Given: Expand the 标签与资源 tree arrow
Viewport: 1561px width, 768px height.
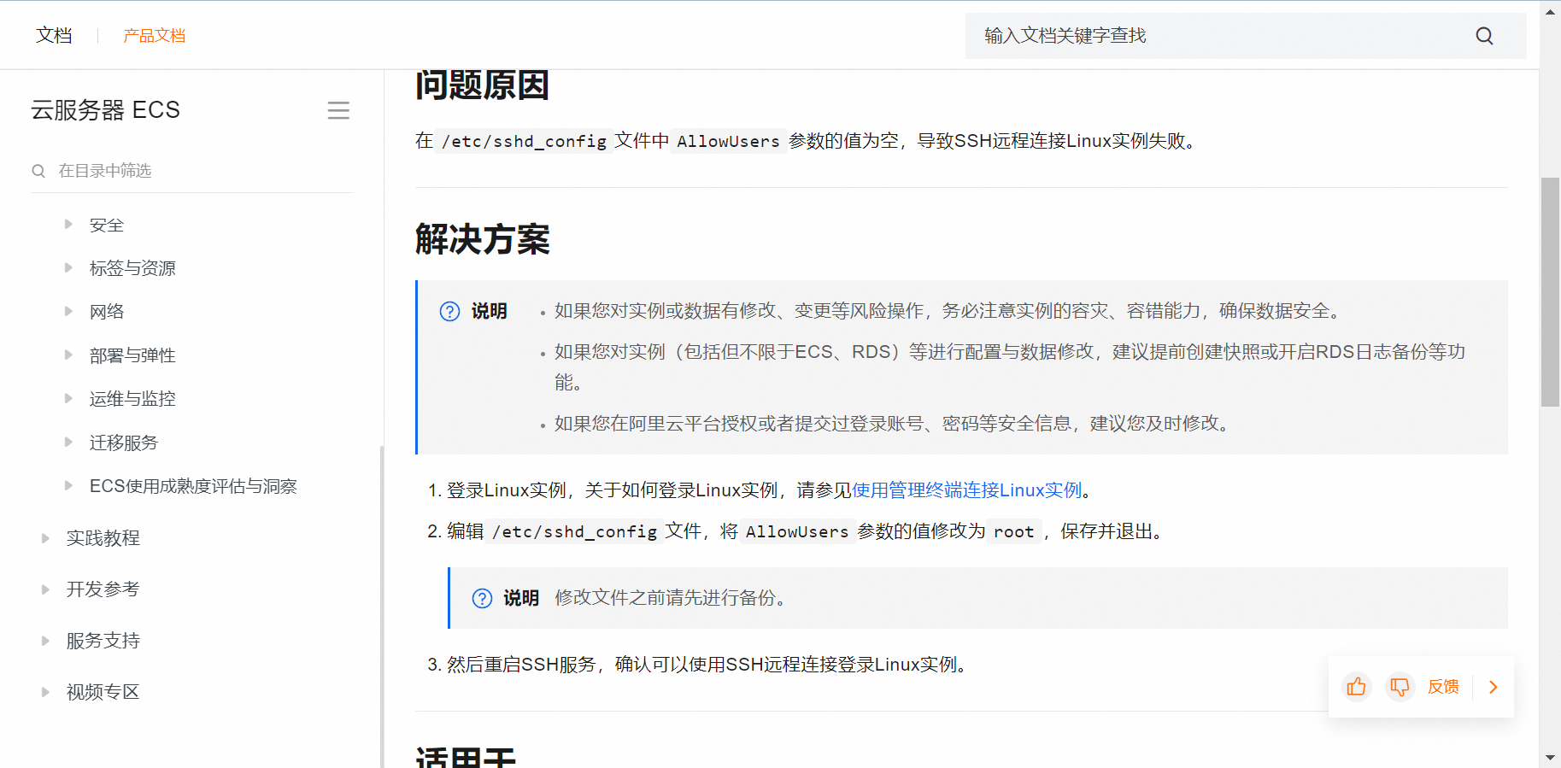Looking at the screenshot, I should tap(68, 268).
